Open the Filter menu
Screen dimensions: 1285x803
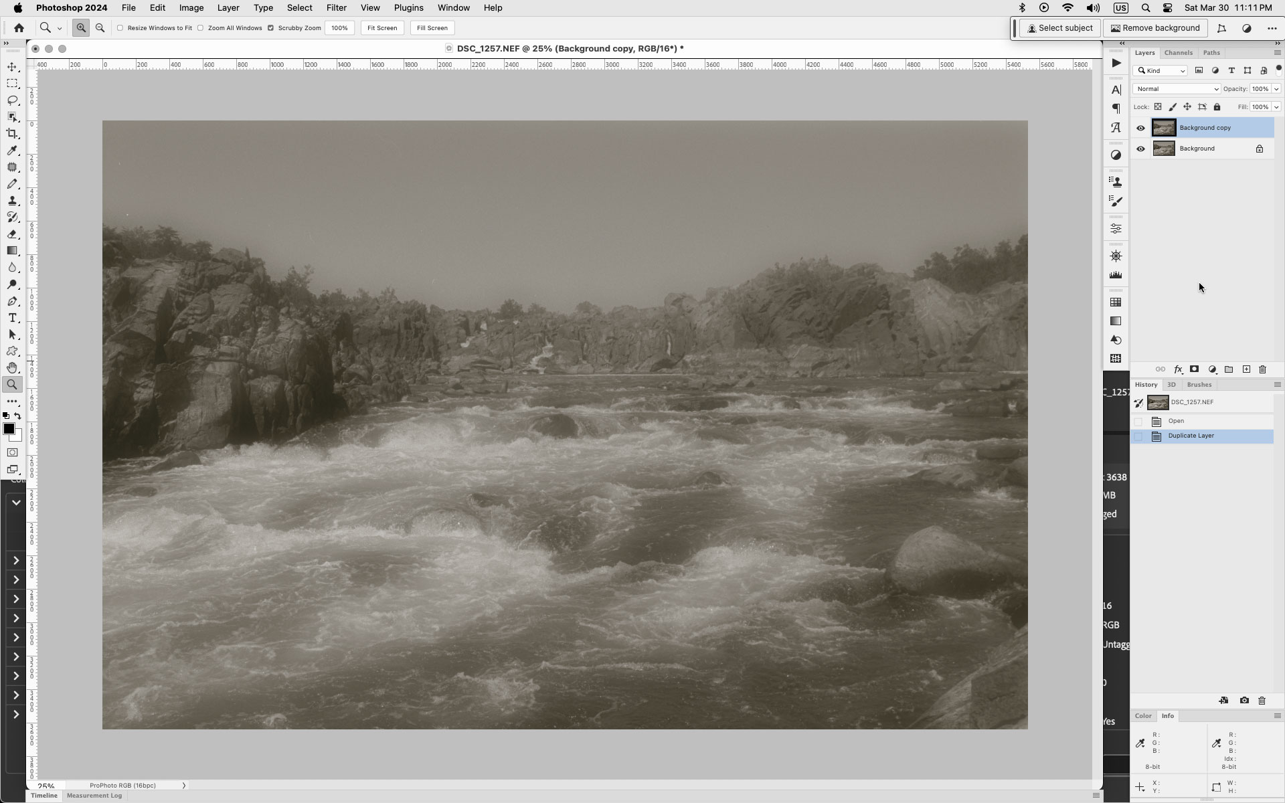336,7
